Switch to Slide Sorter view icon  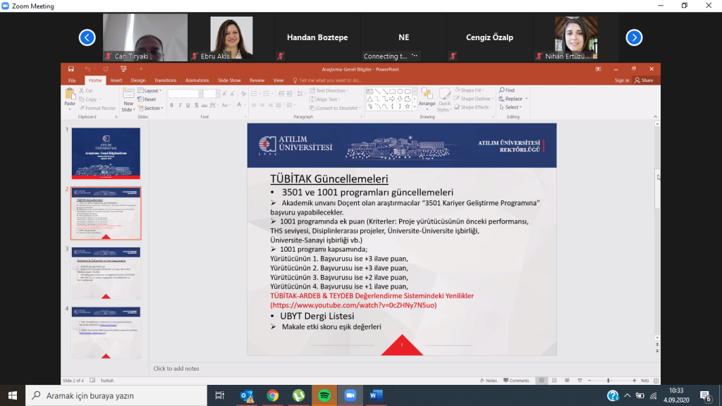click(553, 381)
